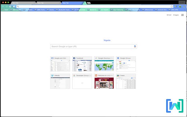Open the Apps shortcut in bookmarks bar
This screenshot has height=117, width=187.
[x=5, y=10]
